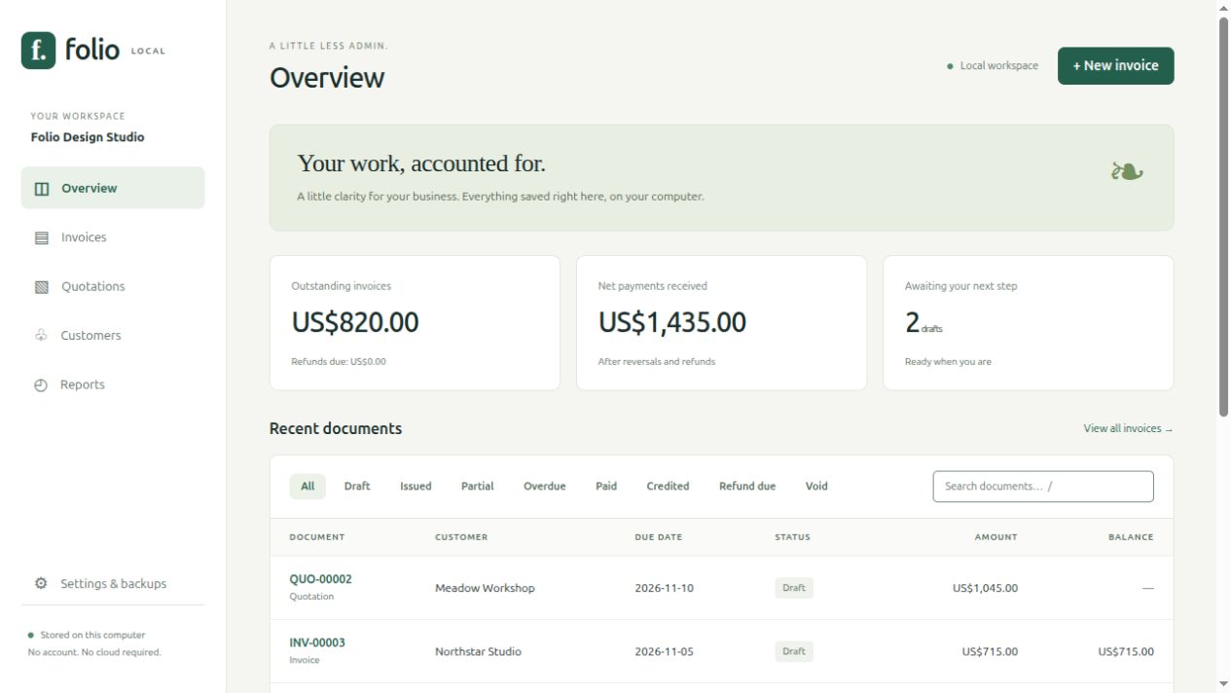Image resolution: width=1231 pixels, height=693 pixels.
Task: Focus the Search documents field
Action: click(x=1043, y=487)
